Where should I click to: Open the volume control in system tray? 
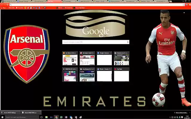click(175, 117)
